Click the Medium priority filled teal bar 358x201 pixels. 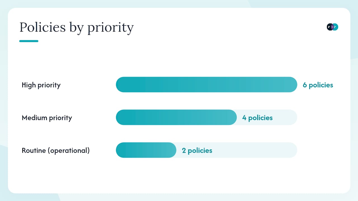176,117
